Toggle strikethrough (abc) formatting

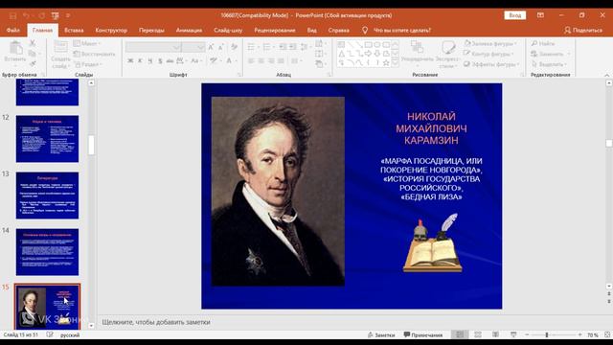(170, 60)
